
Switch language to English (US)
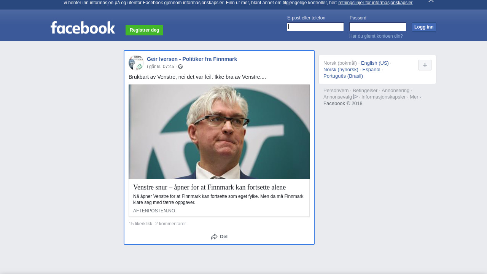375,63
